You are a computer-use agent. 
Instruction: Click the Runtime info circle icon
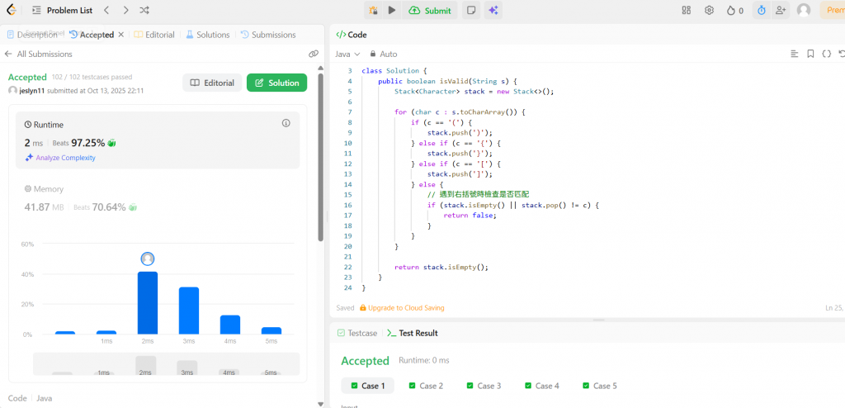(286, 124)
